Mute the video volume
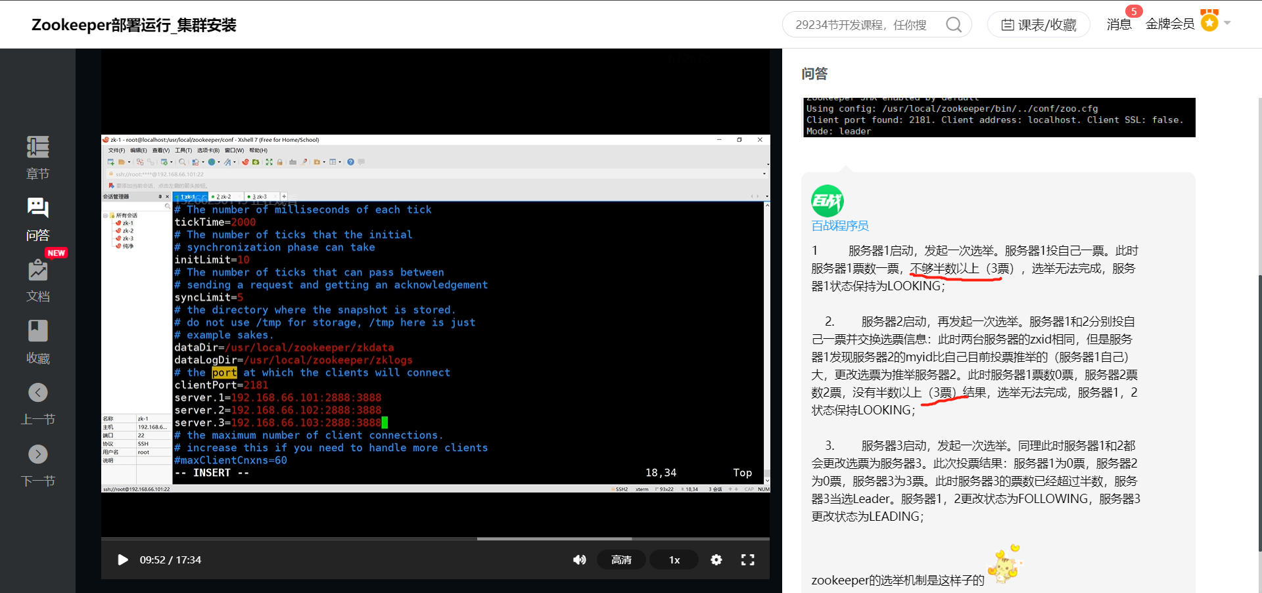The image size is (1262, 593). pyautogui.click(x=579, y=560)
